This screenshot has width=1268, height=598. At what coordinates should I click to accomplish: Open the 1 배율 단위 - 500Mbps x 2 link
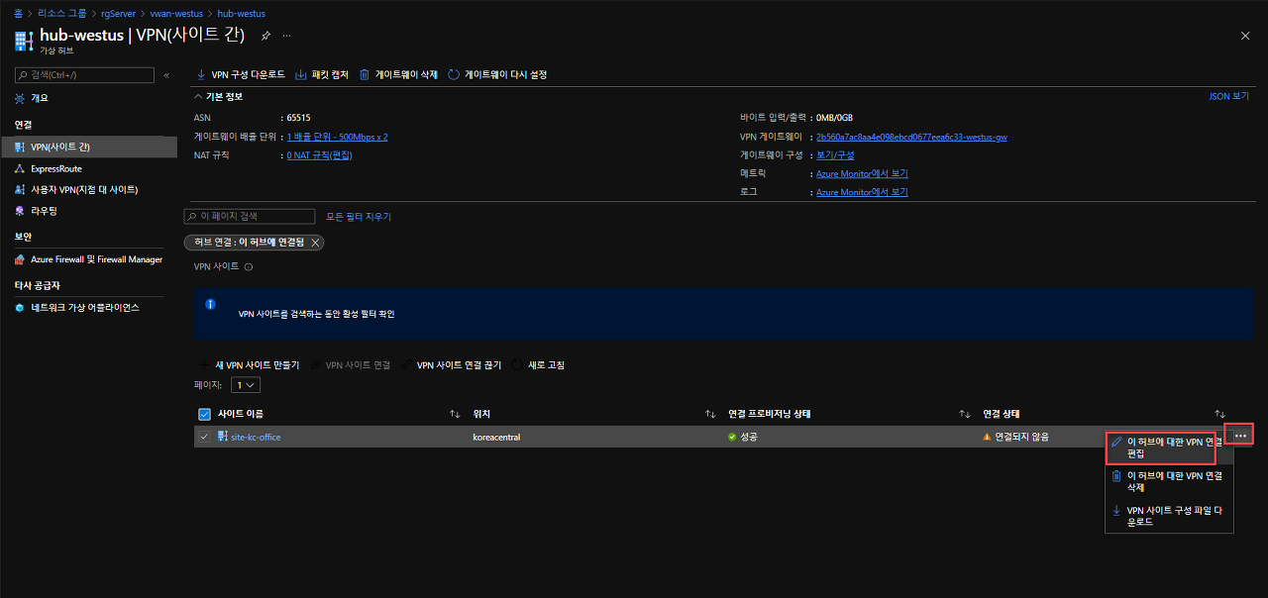[337, 137]
